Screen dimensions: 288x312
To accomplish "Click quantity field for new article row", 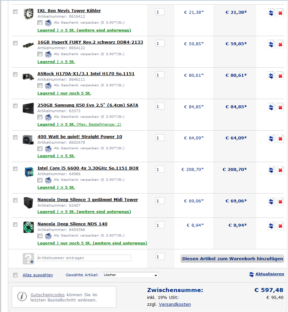I will click(160, 257).
